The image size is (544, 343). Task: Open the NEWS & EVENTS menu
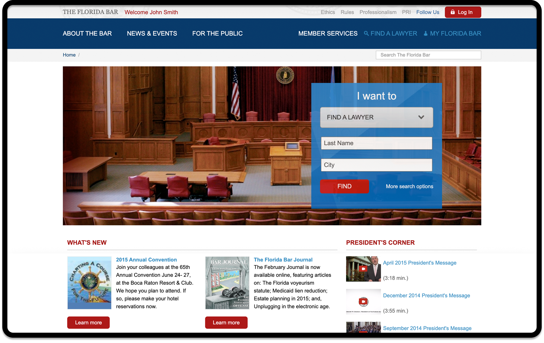[x=152, y=33]
